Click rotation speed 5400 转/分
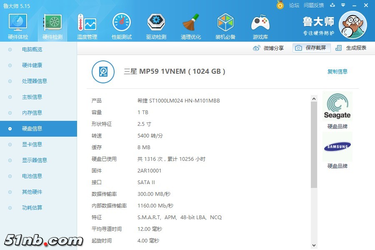375x250 pixels. click(x=150, y=136)
